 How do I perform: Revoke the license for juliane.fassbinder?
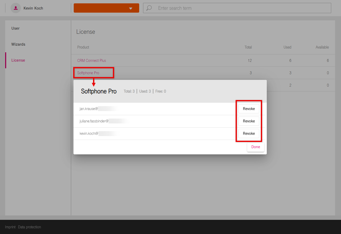click(249, 121)
